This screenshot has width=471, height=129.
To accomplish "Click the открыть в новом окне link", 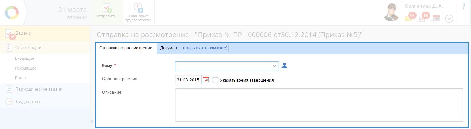I will click(205, 48).
